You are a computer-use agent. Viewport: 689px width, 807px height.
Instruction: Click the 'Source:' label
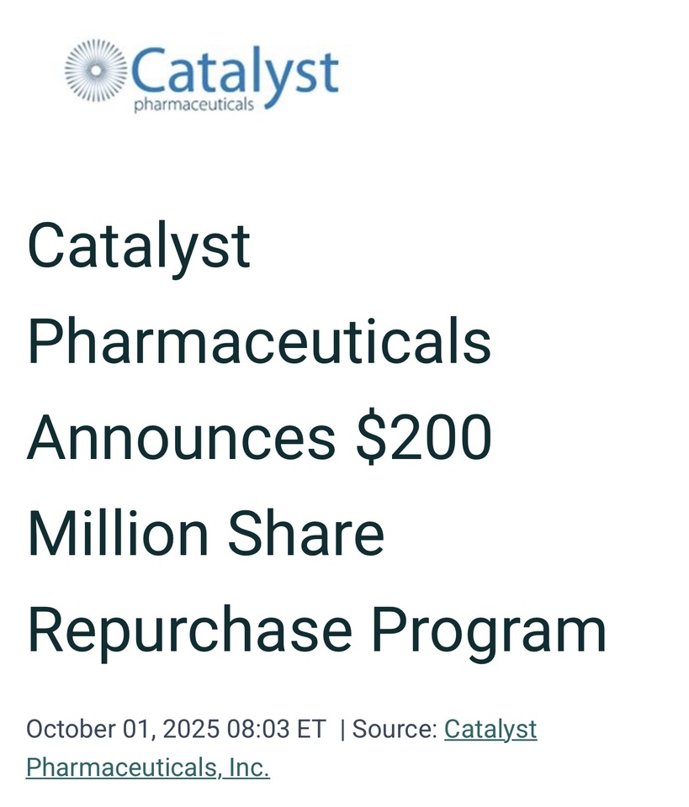pyautogui.click(x=395, y=729)
